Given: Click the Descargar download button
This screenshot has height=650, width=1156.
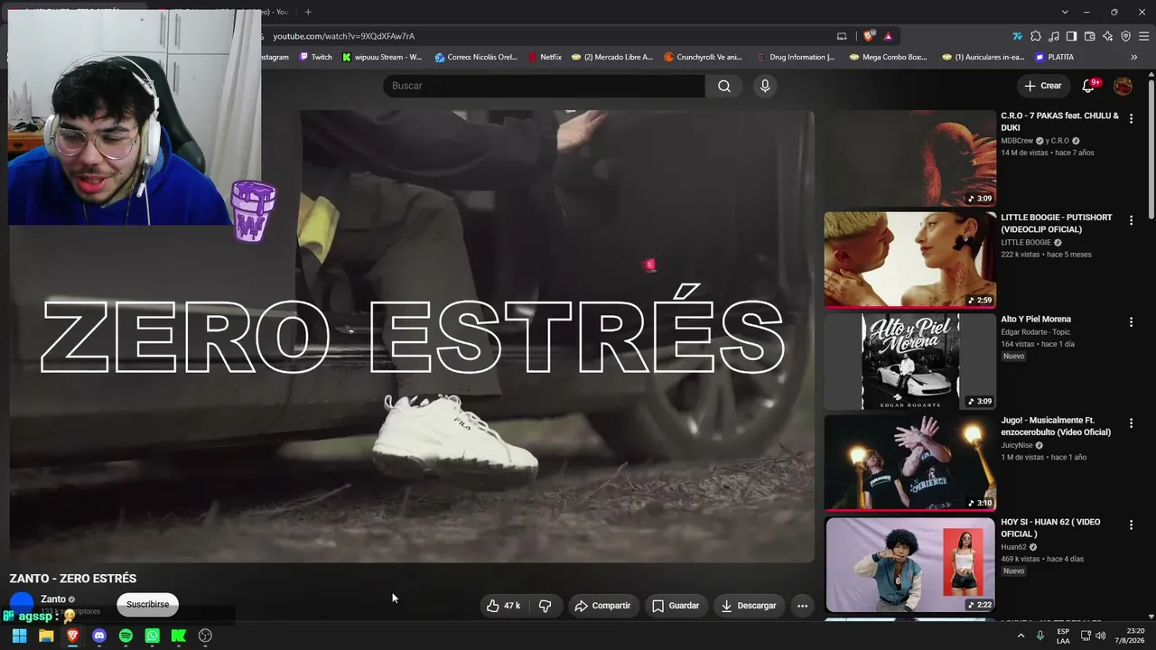Looking at the screenshot, I should pyautogui.click(x=749, y=606).
